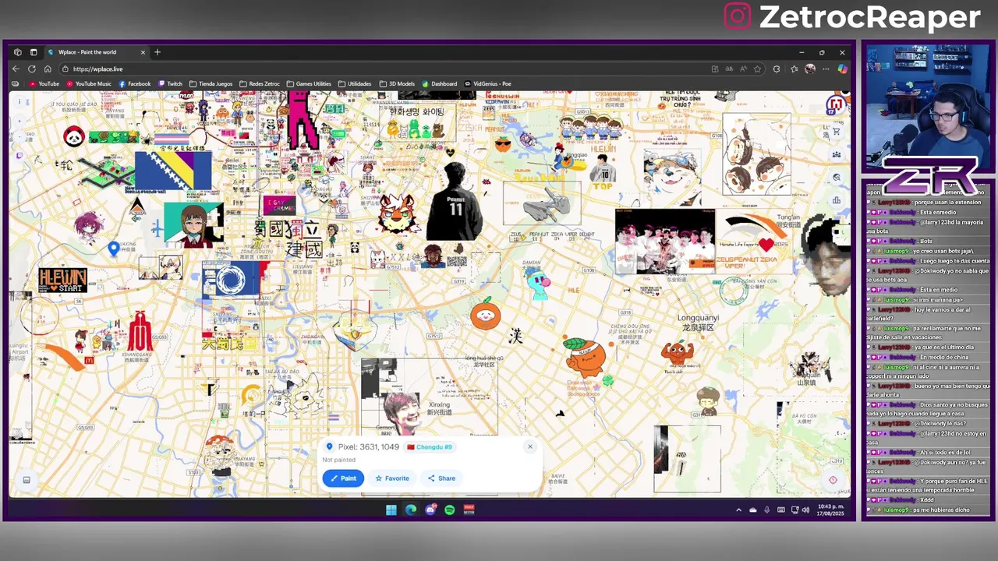Select the Wplace - Paint the world tab
The width and height of the screenshot is (998, 561).
pos(97,52)
